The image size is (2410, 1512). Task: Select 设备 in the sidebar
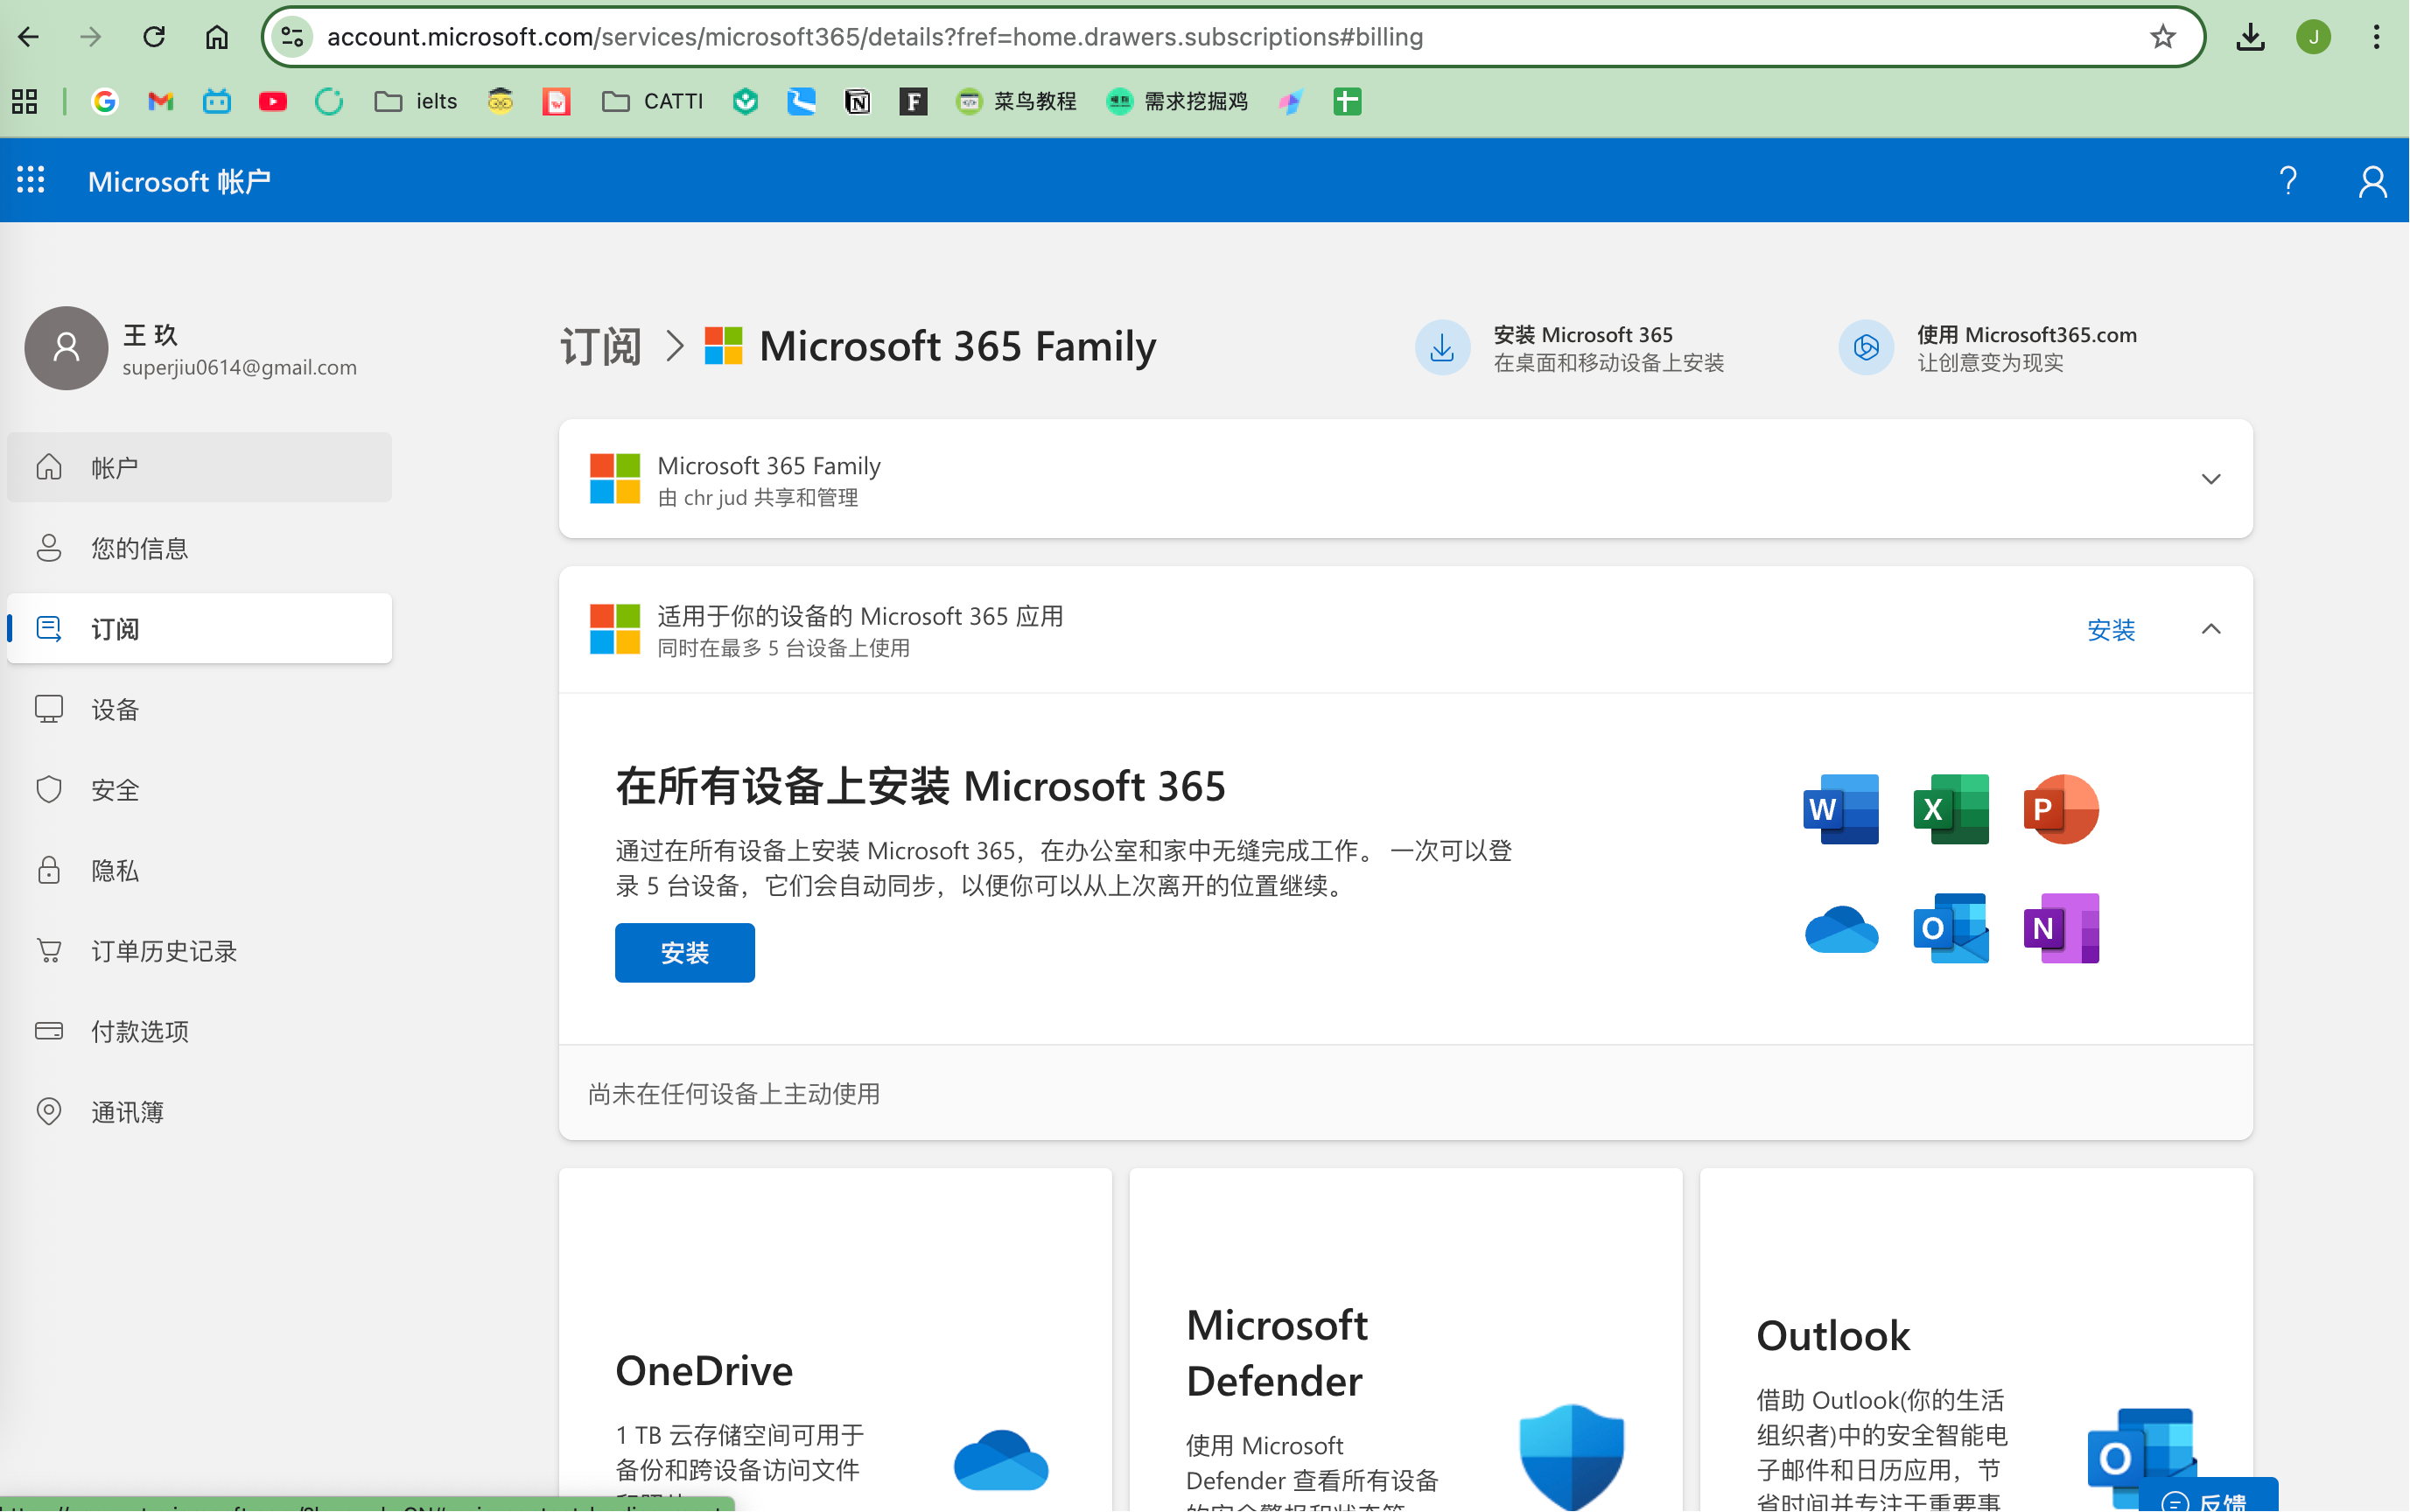(x=199, y=709)
